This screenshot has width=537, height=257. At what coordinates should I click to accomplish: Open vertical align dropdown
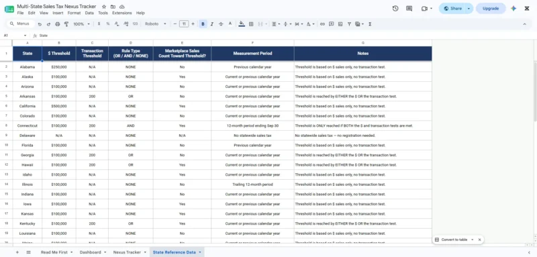point(287,24)
